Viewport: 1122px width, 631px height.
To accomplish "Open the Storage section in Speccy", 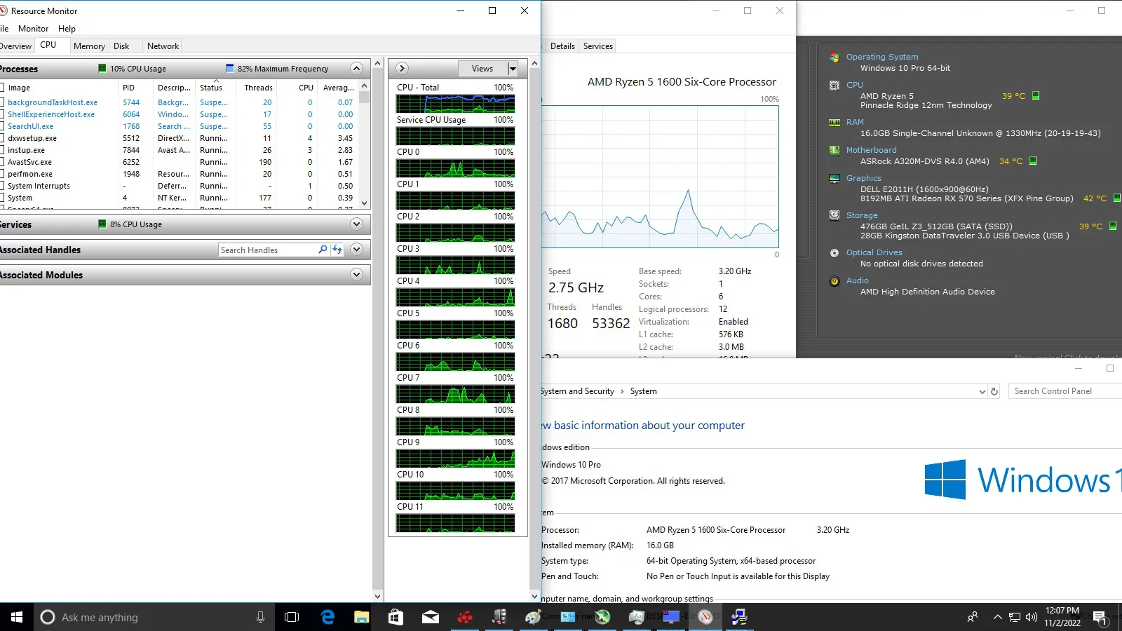I will (x=862, y=215).
